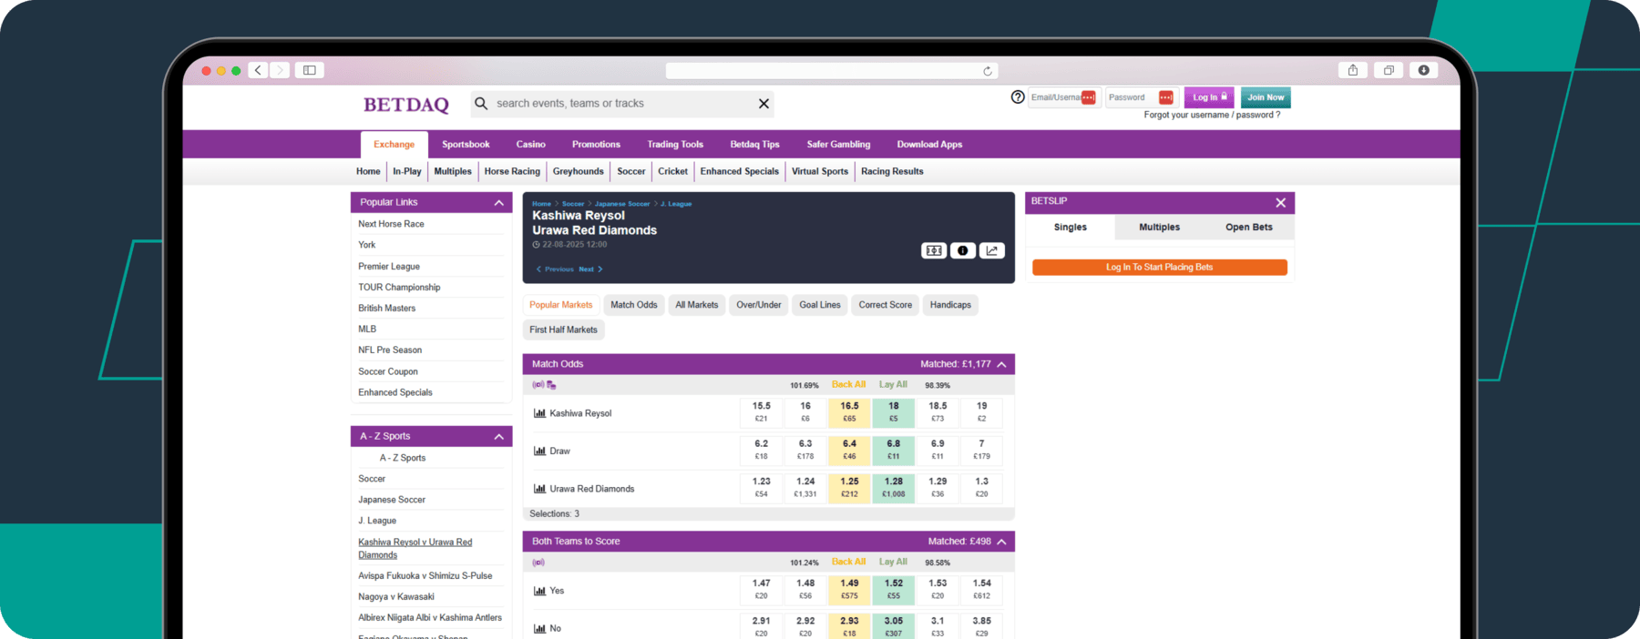Back Urawa Red Diamonds at 1.25
Image resolution: width=1640 pixels, height=639 pixels.
click(x=849, y=488)
